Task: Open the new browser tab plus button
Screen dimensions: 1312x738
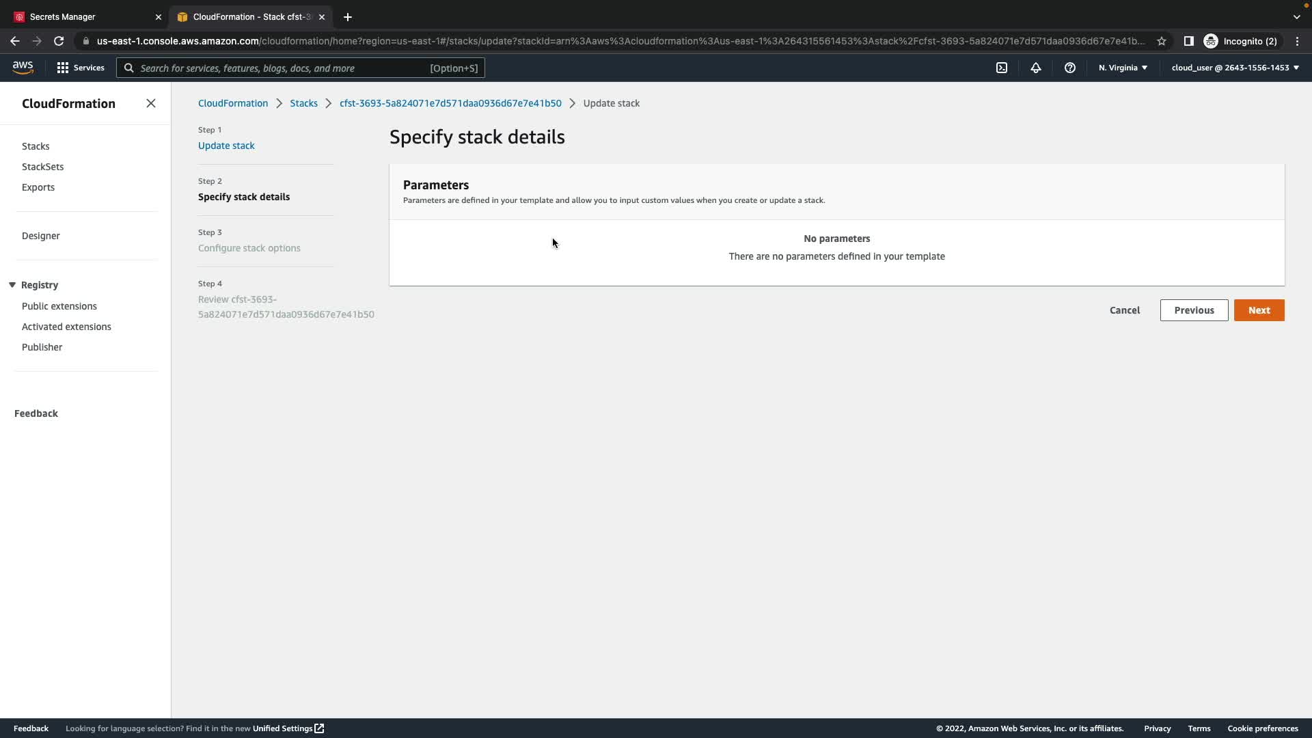Action: click(347, 17)
